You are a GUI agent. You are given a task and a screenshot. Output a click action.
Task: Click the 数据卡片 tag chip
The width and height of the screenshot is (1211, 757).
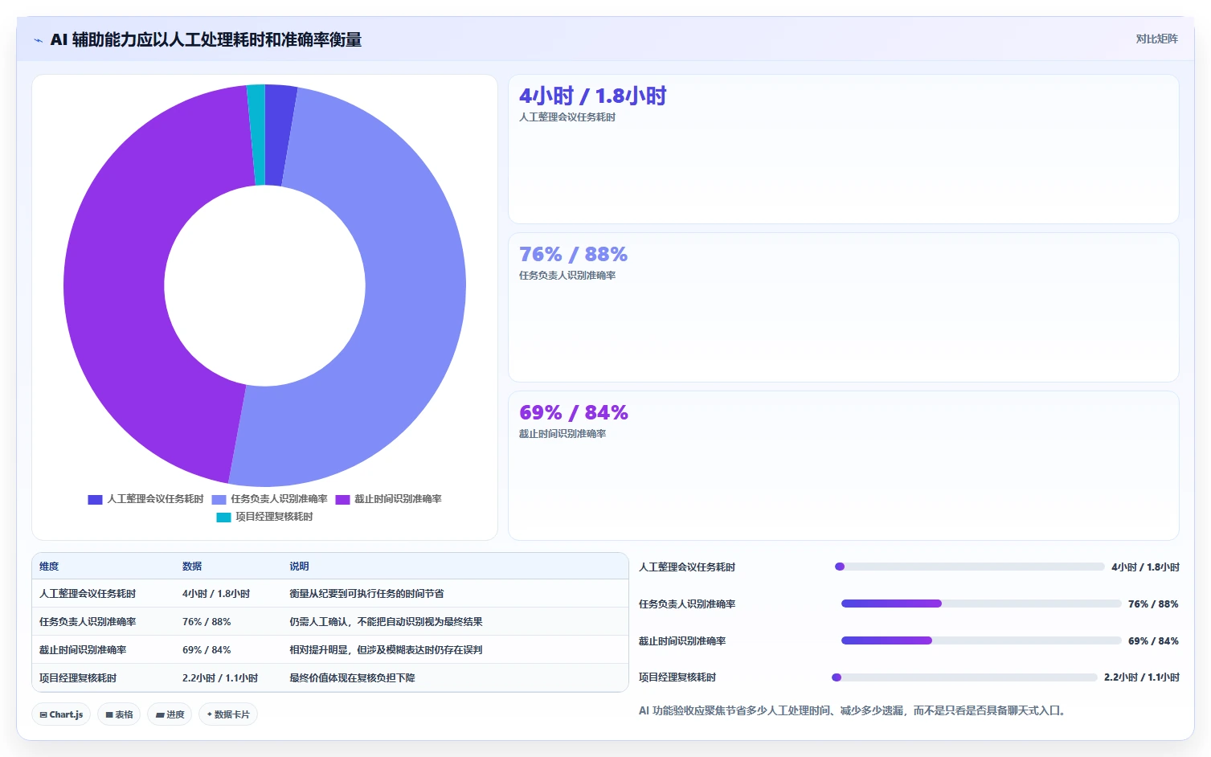point(228,714)
